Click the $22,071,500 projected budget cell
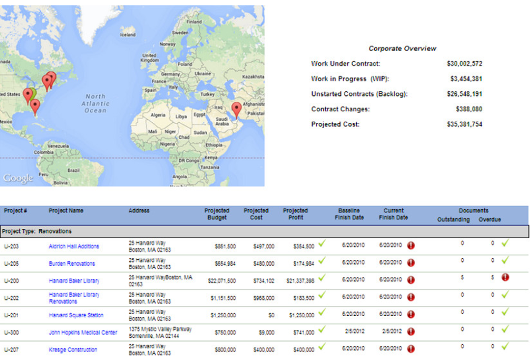The image size is (530, 356). (222, 281)
